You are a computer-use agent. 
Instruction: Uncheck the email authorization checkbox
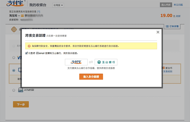point(26,53)
